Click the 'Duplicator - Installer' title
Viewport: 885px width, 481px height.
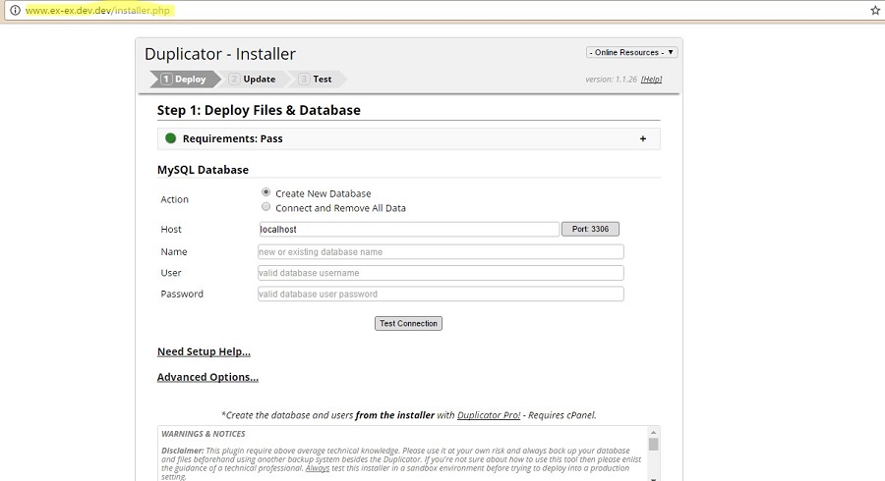(x=220, y=54)
